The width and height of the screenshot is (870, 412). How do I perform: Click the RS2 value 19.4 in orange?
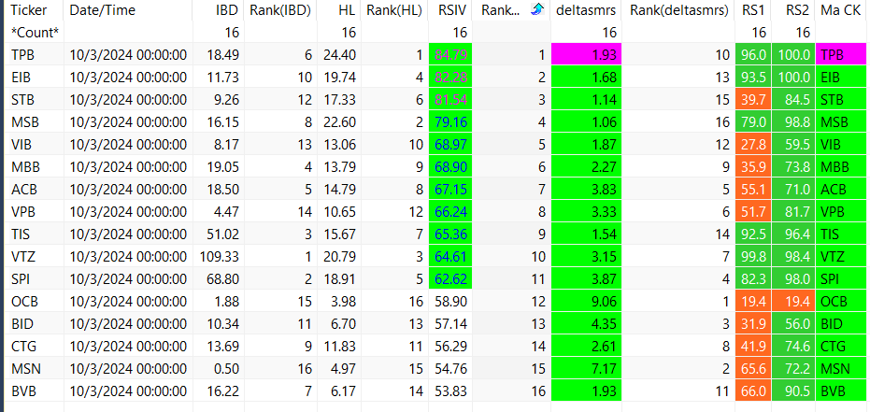coord(793,302)
